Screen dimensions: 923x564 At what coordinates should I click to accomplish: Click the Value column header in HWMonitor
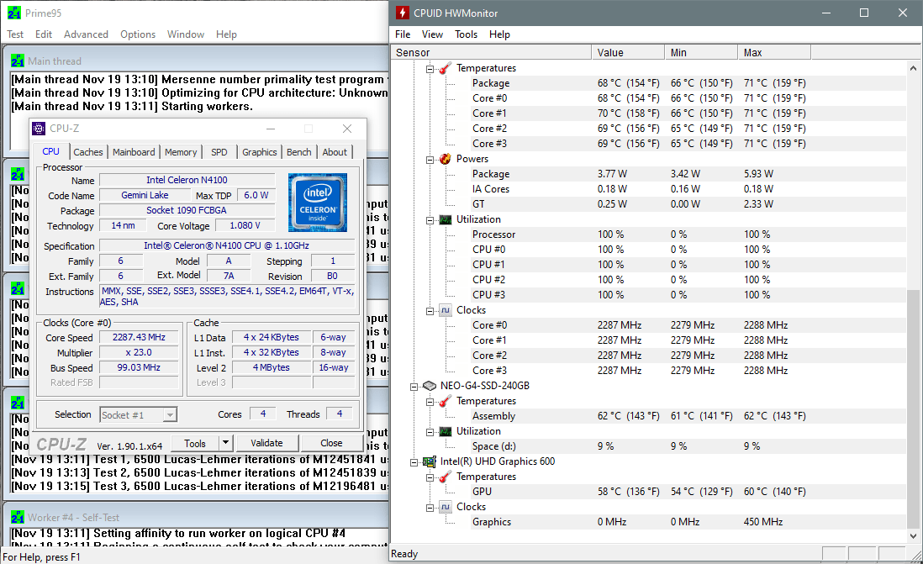[628, 52]
